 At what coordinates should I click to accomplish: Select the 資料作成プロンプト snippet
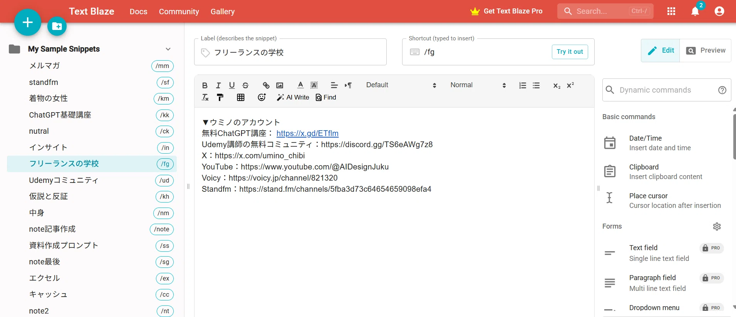click(92, 246)
